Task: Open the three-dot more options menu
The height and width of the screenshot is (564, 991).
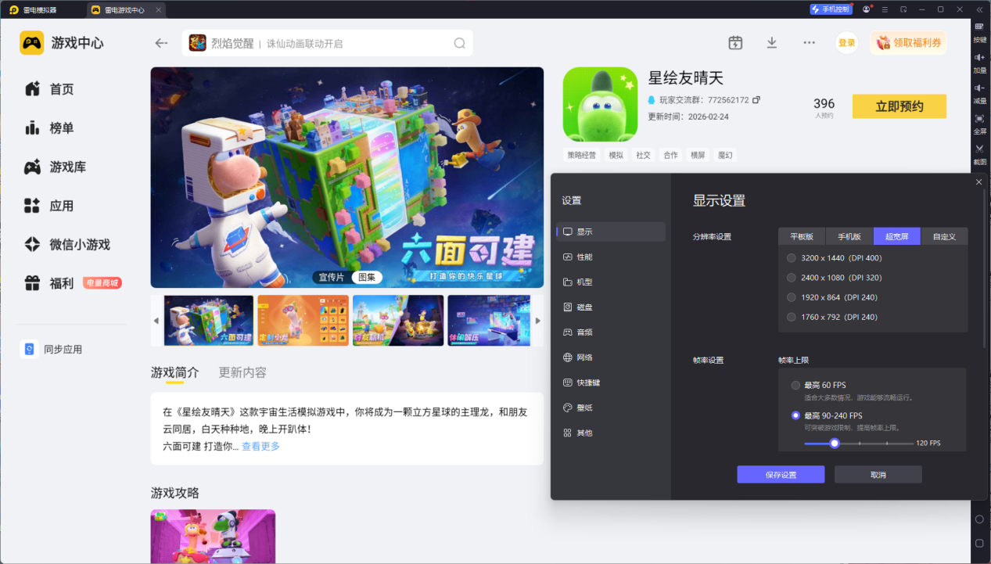Action: 809,43
